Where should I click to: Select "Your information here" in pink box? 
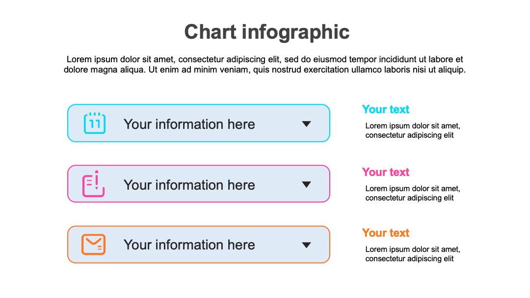coord(189,185)
